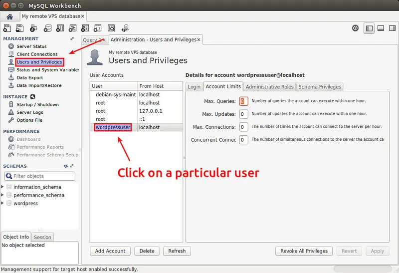Click the refresh schemas icon

pos(66,166)
